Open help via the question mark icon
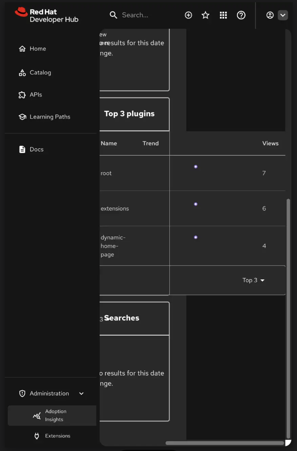Screen dimensions: 297x451 [241, 15]
